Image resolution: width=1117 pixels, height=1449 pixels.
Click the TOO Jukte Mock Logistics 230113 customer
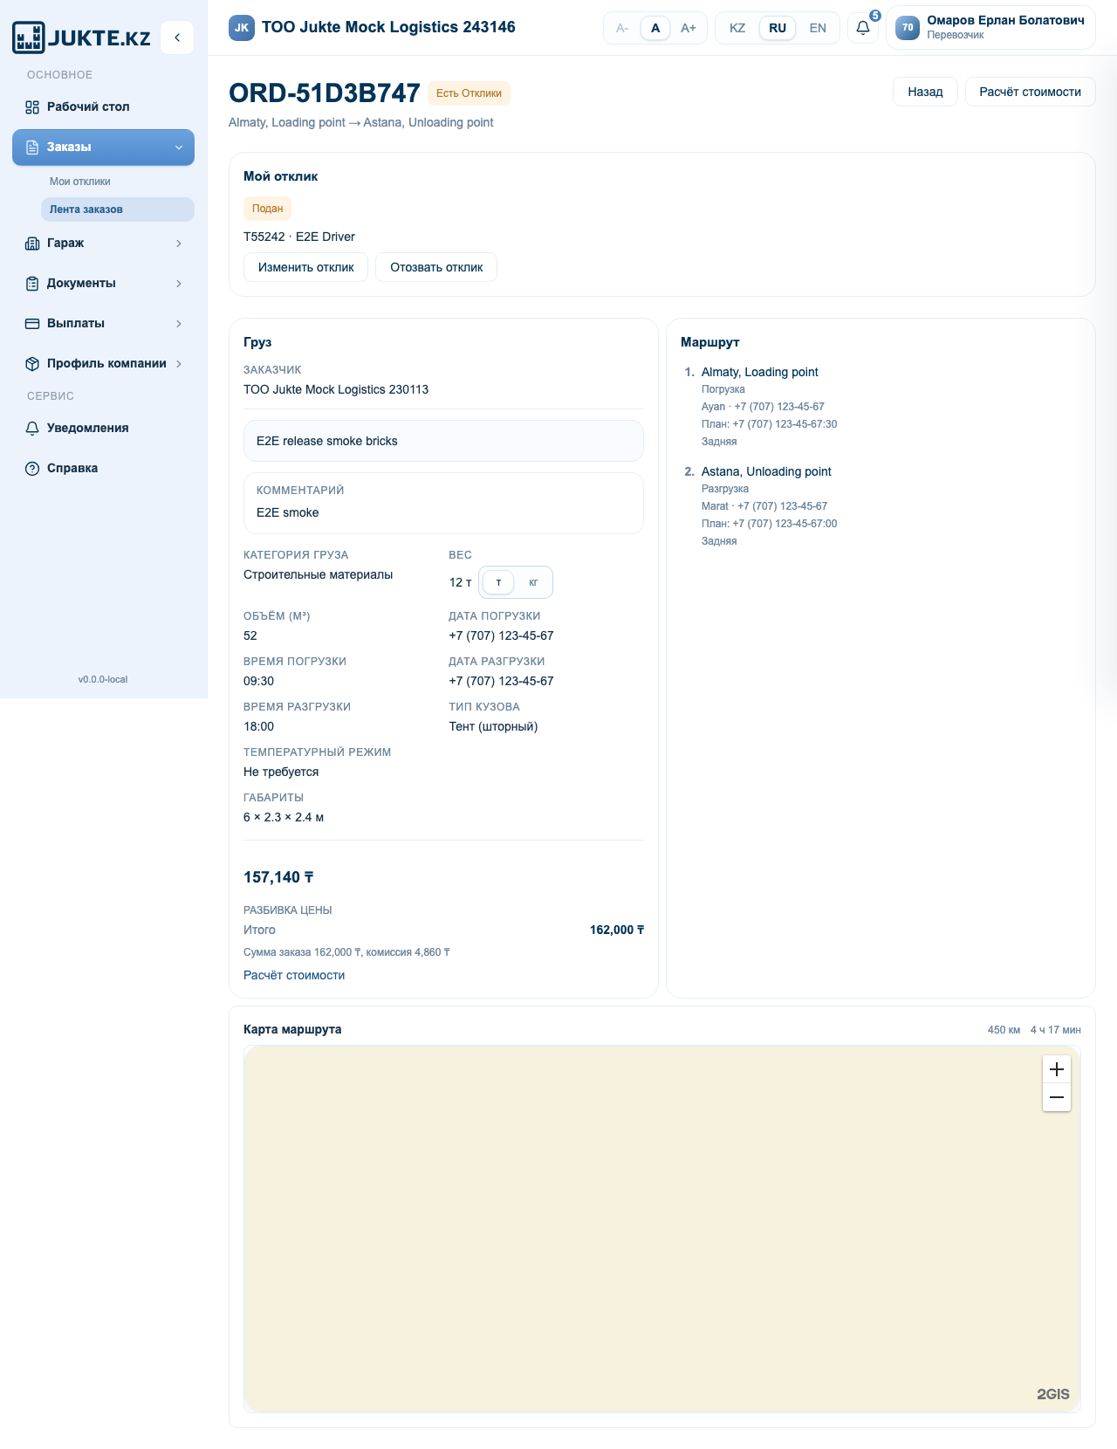[336, 389]
